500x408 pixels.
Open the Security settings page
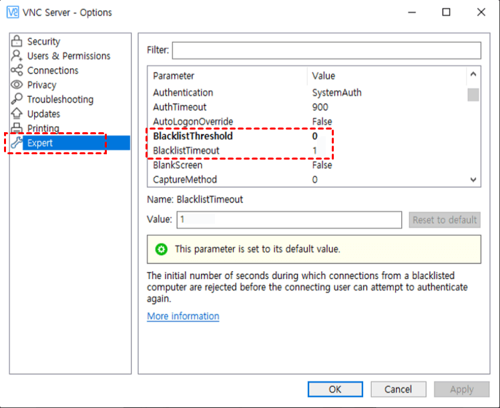43,41
